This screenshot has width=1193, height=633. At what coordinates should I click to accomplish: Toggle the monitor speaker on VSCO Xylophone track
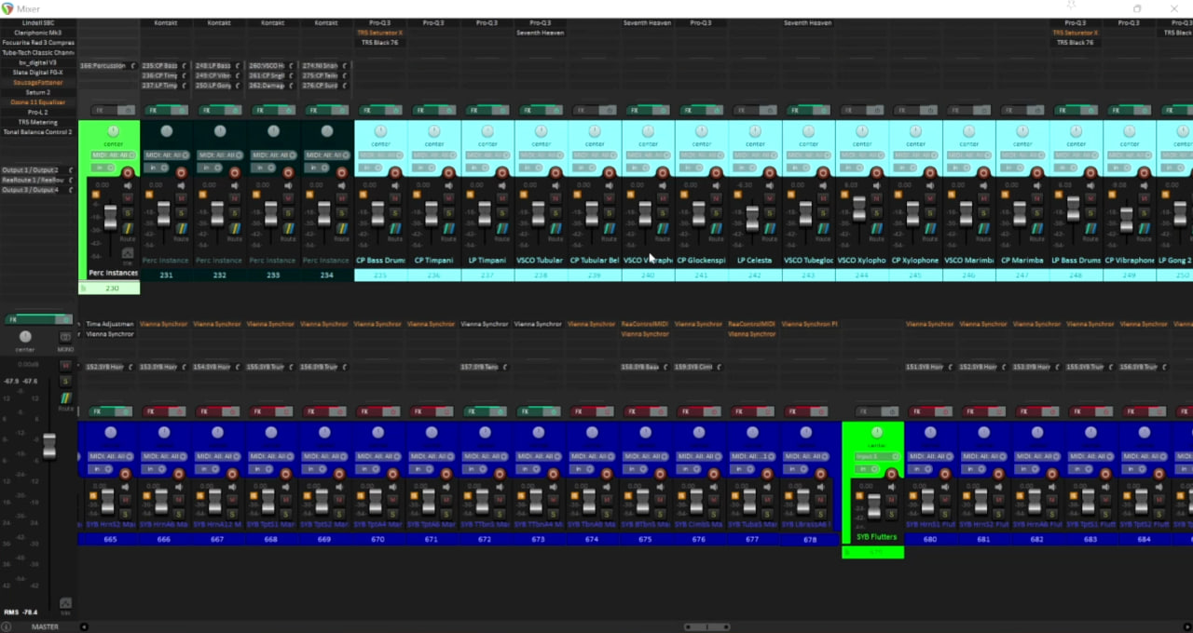point(876,185)
